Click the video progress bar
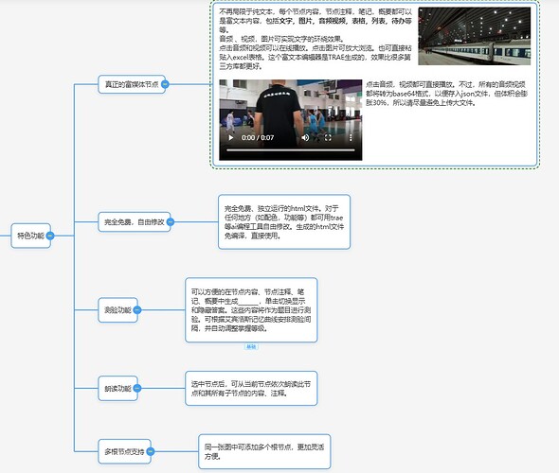 click(291, 150)
